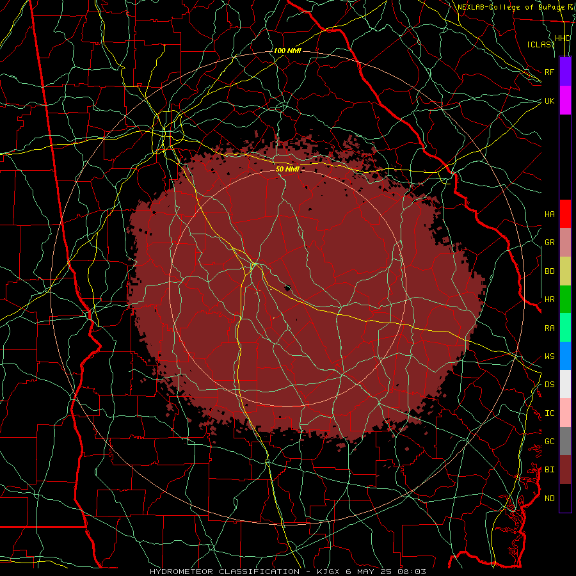Pick the HR green legend color block
Image resolution: width=576 pixels, height=576 pixels.
(x=565, y=299)
